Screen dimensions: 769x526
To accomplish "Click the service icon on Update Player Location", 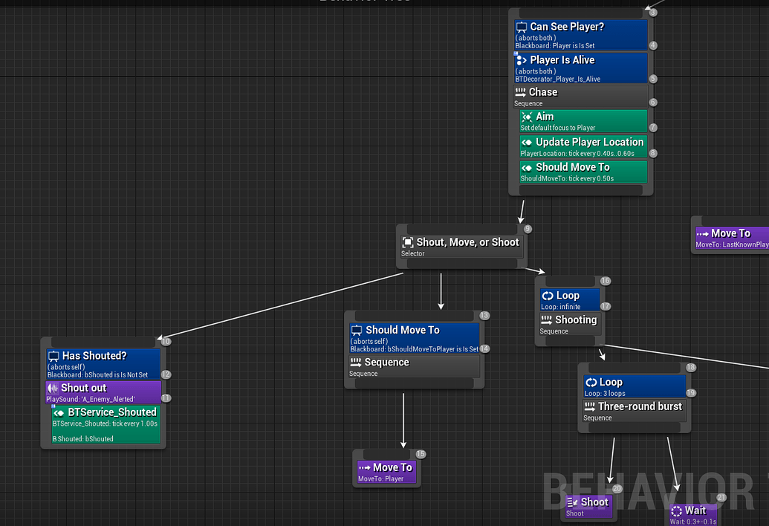I will [x=525, y=141].
